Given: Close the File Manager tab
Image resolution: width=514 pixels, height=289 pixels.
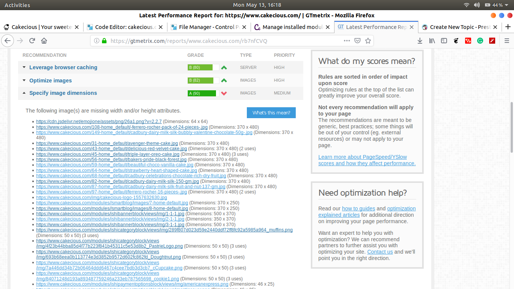Looking at the screenshot, I should 244,27.
